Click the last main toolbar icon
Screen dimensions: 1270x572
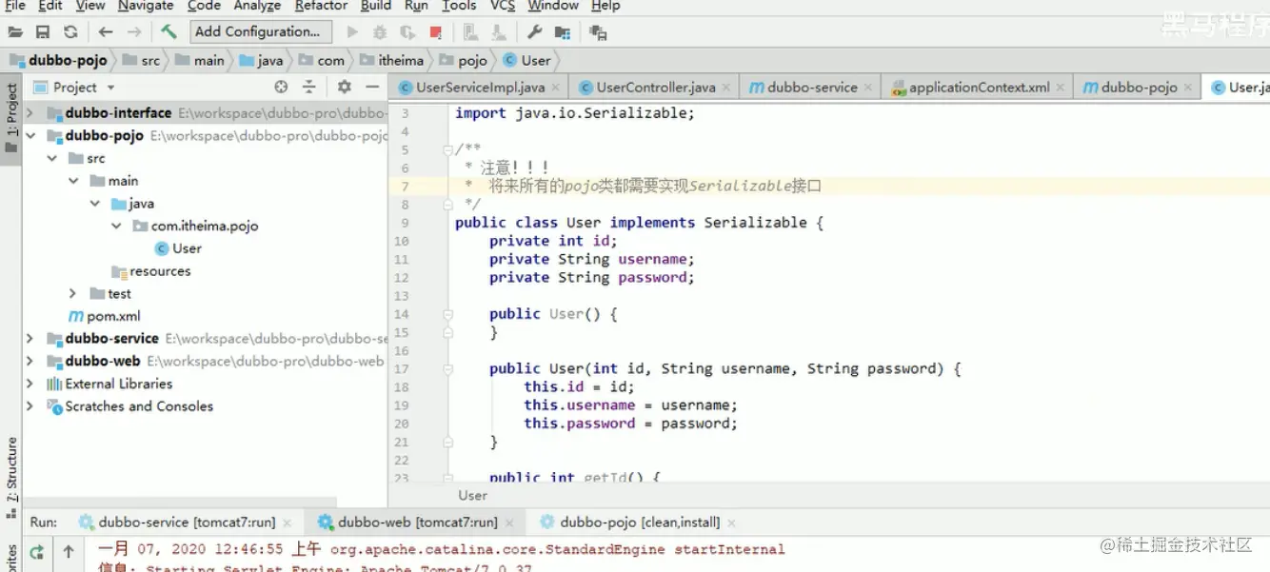tap(598, 32)
